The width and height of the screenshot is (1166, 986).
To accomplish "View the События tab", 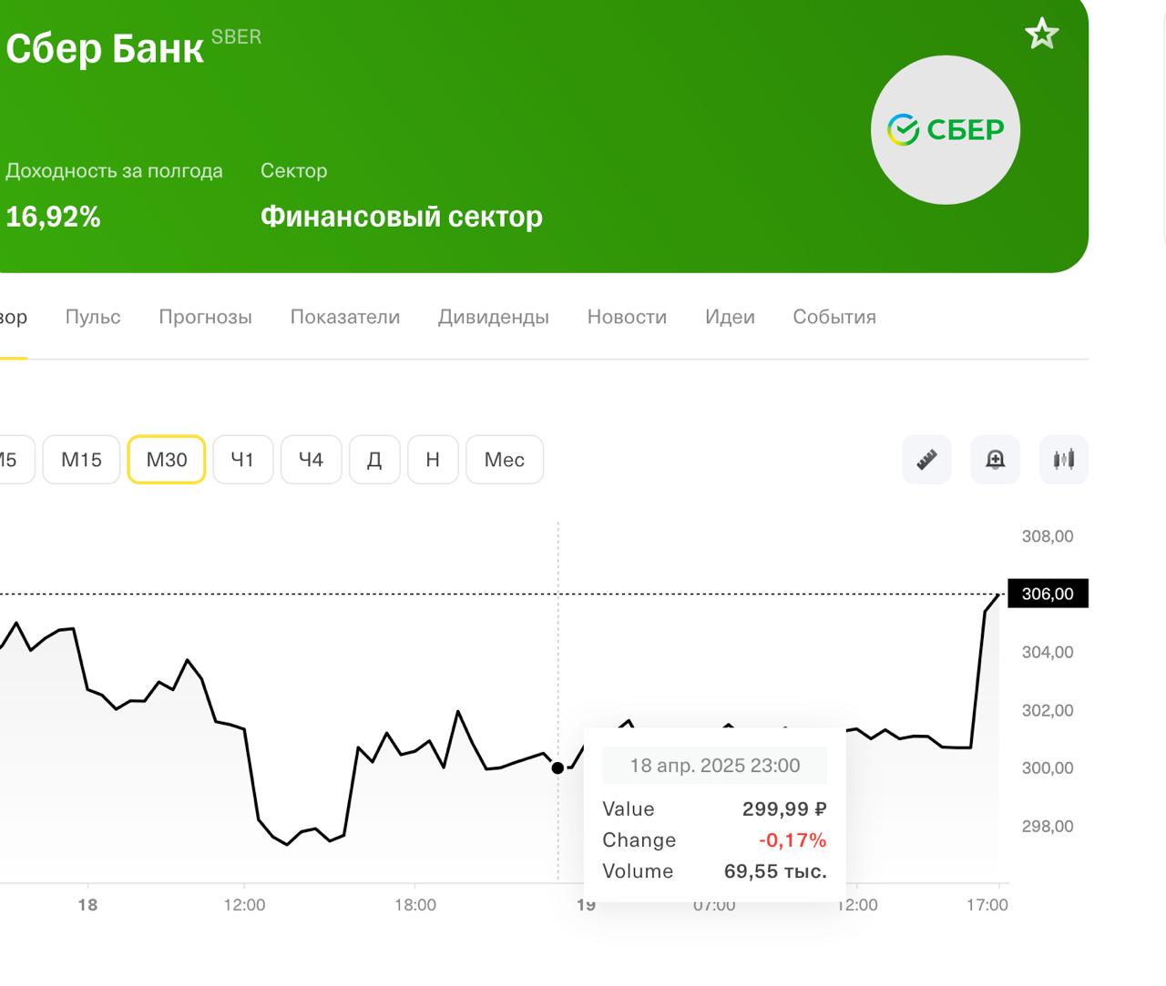I will (834, 317).
